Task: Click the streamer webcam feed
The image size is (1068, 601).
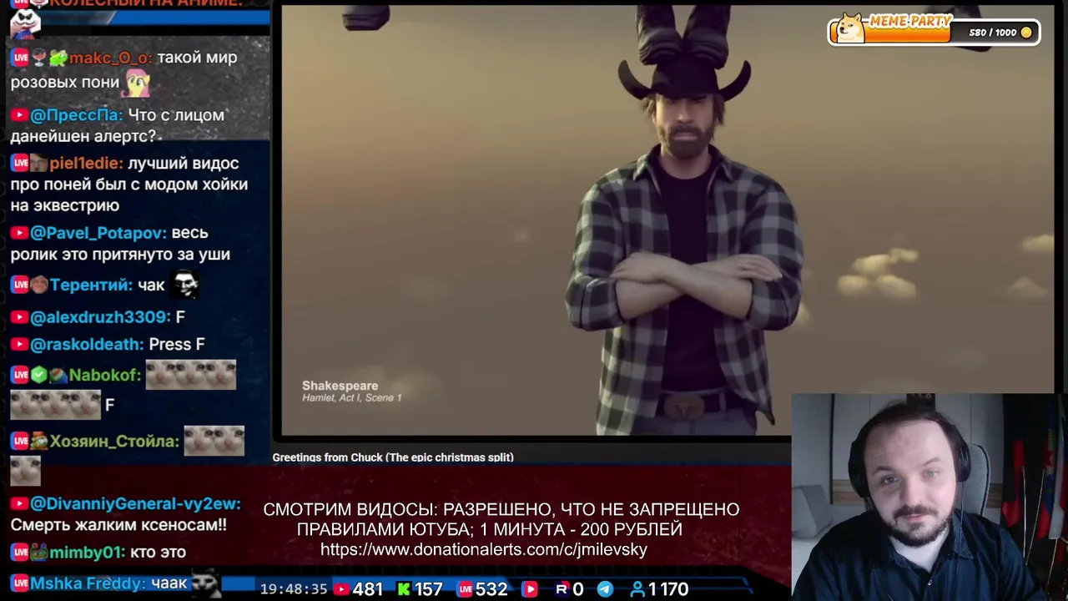Action: click(929, 497)
